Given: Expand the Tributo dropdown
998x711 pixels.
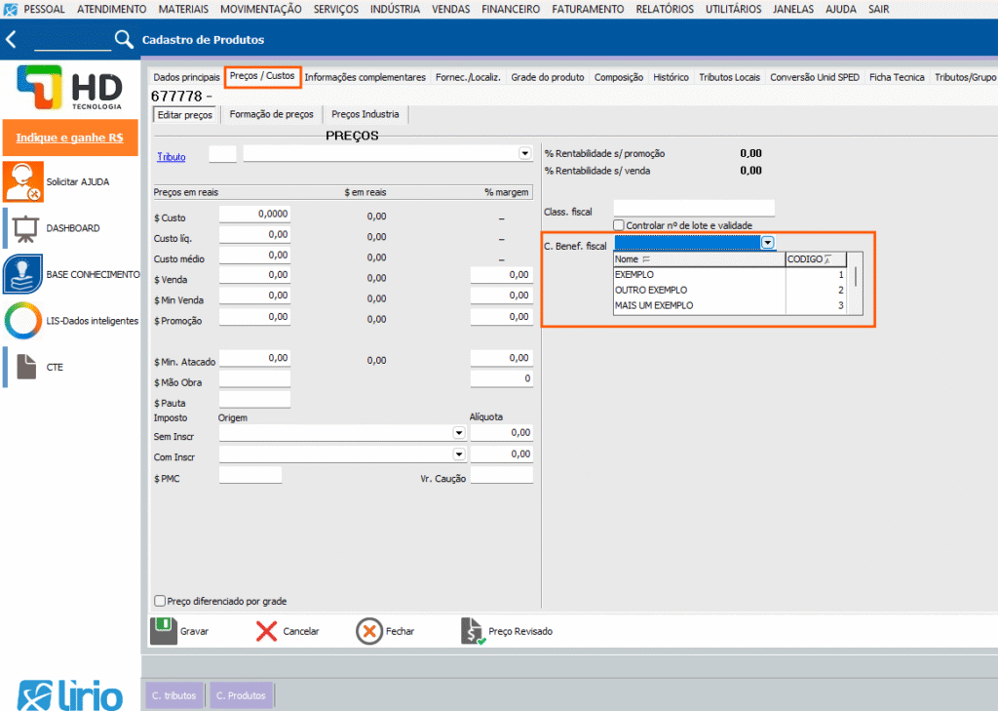Looking at the screenshot, I should [x=524, y=154].
